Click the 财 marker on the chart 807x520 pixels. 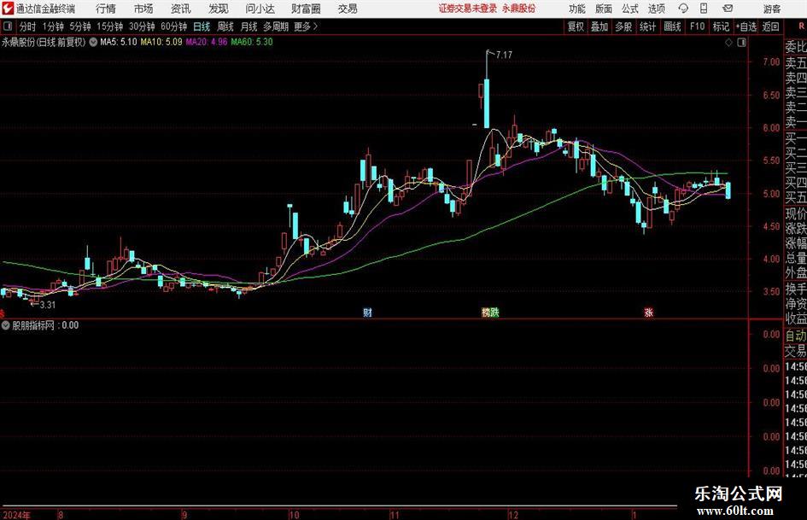[x=367, y=312]
